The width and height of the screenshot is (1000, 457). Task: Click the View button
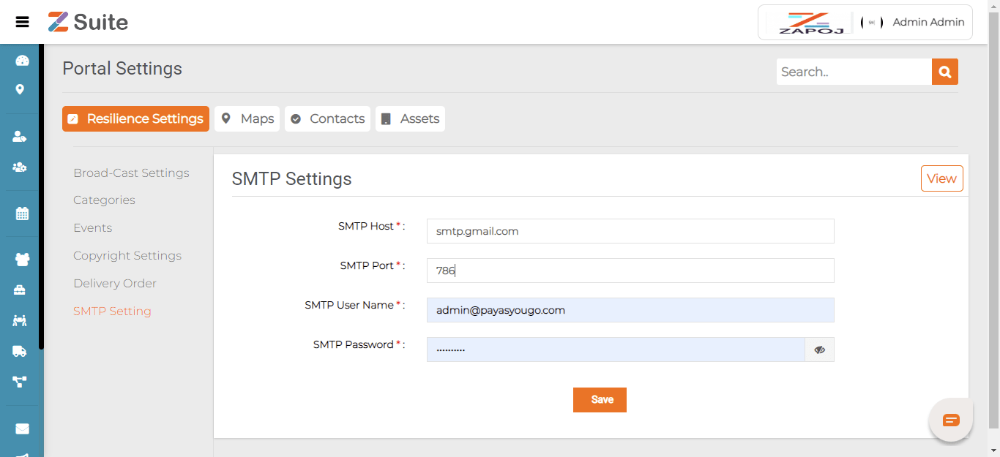click(941, 178)
